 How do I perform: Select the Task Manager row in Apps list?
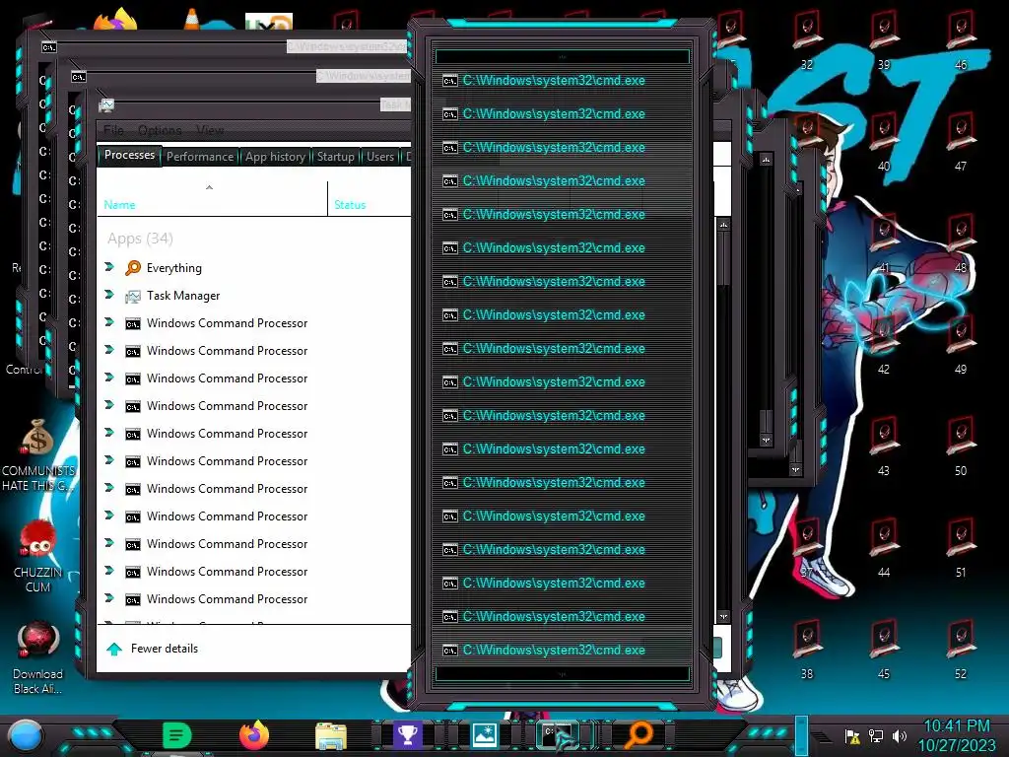point(253,296)
